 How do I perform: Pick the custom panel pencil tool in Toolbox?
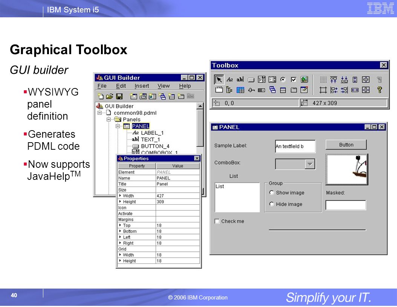coord(304,90)
